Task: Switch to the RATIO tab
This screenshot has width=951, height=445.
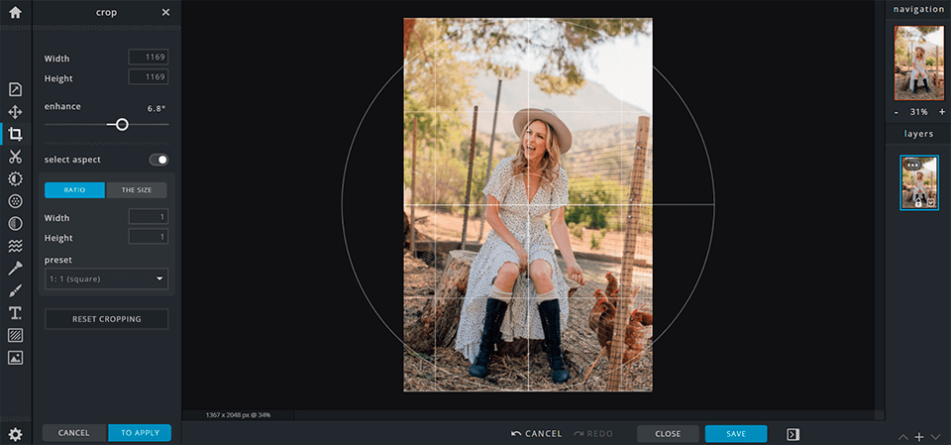Action: pyautogui.click(x=74, y=190)
